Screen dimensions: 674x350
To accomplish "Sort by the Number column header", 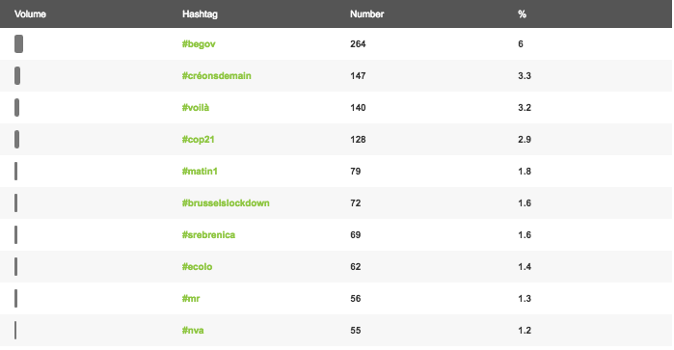I will (367, 14).
